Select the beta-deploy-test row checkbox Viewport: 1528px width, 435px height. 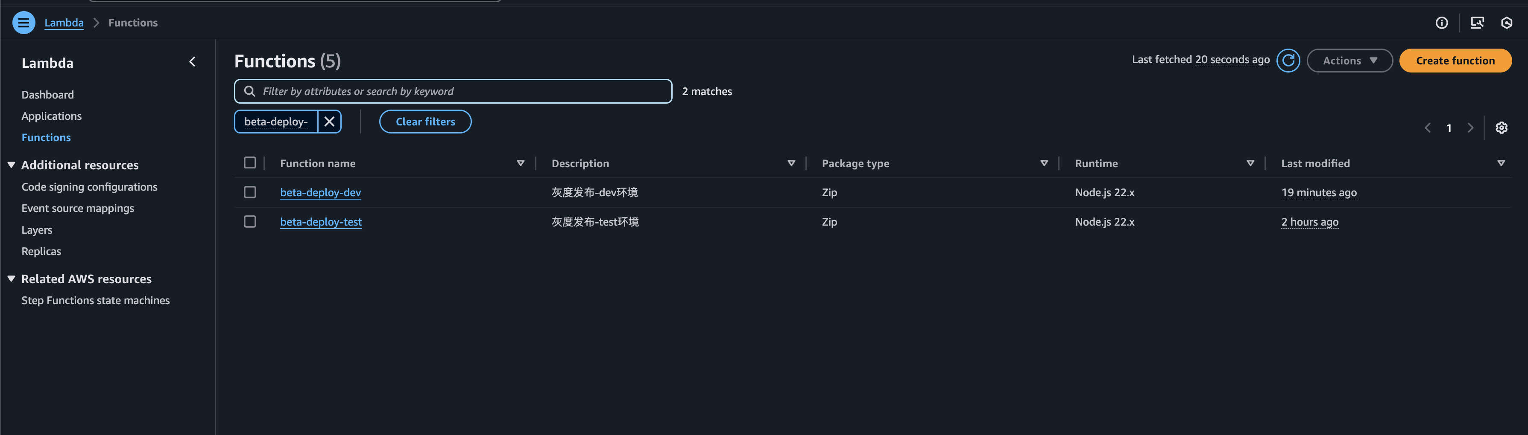(x=250, y=222)
